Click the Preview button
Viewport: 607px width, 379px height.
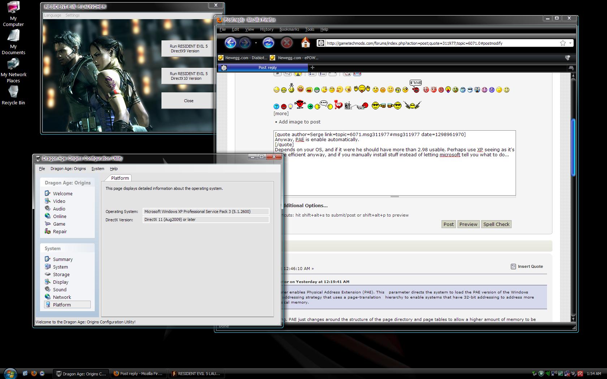coord(468,224)
